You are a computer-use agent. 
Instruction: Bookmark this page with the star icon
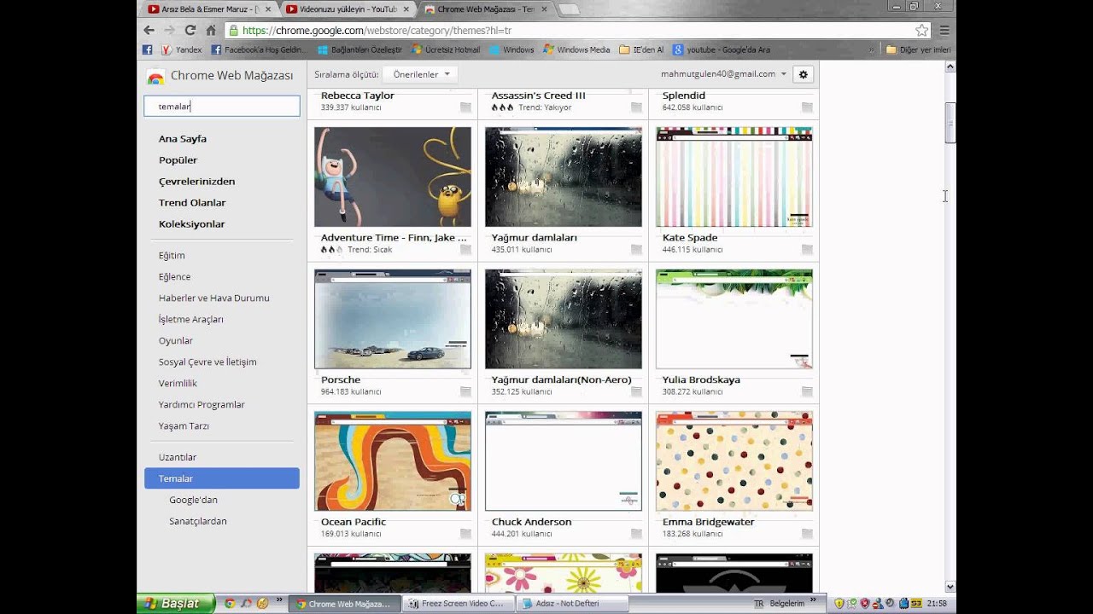click(921, 30)
